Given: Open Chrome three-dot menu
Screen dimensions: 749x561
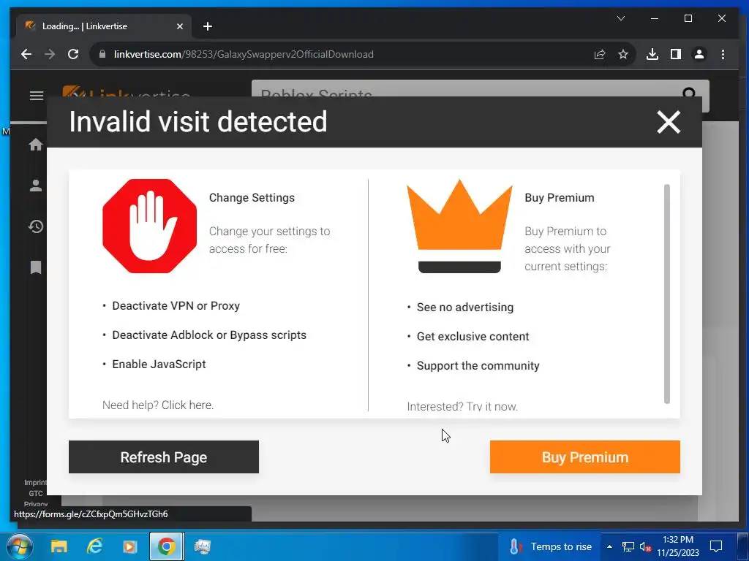Looking at the screenshot, I should pyautogui.click(x=723, y=54).
